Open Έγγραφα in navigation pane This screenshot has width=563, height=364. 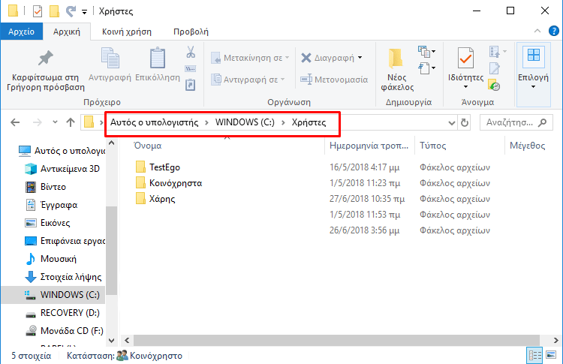(51, 205)
